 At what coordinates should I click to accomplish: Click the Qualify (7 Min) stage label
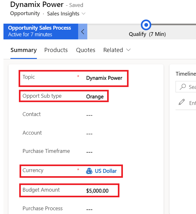point(147,34)
